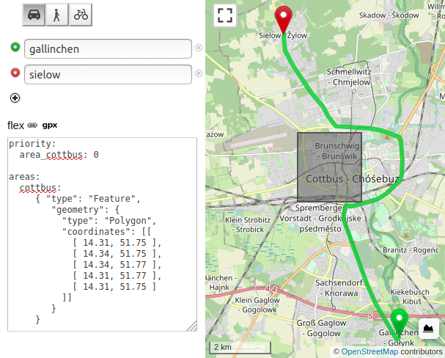Click the flex mode label
Image resolution: width=445 pixels, height=358 pixels.
[x=15, y=125]
